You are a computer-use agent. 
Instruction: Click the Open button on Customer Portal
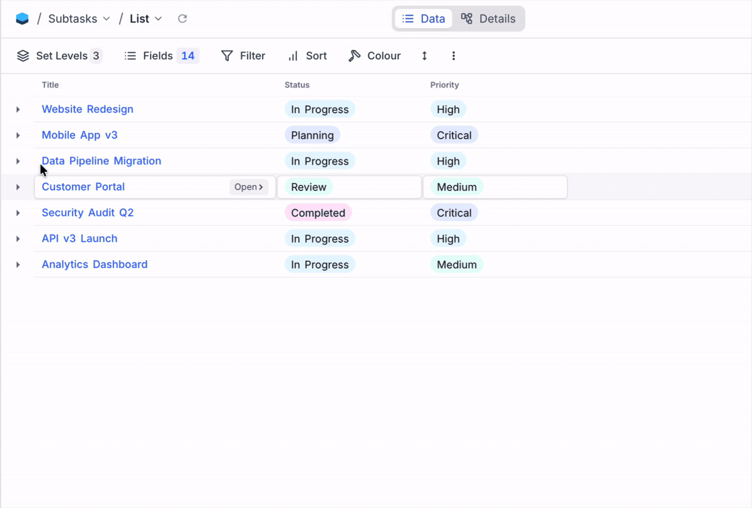pos(248,187)
